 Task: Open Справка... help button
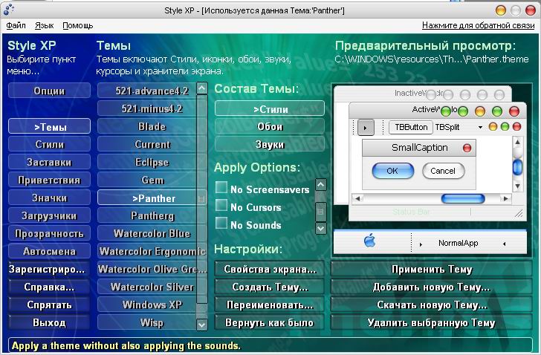49,287
